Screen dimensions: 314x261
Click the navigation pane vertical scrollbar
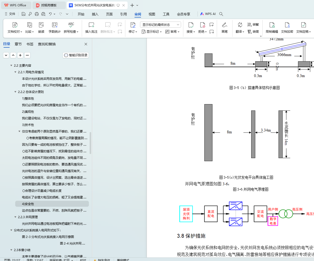[x=90, y=143]
